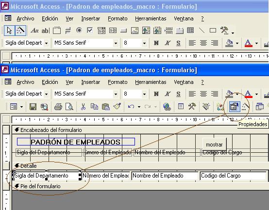
Task: Choose the Option Group tool in toolbox
Action: [x=57, y=31]
